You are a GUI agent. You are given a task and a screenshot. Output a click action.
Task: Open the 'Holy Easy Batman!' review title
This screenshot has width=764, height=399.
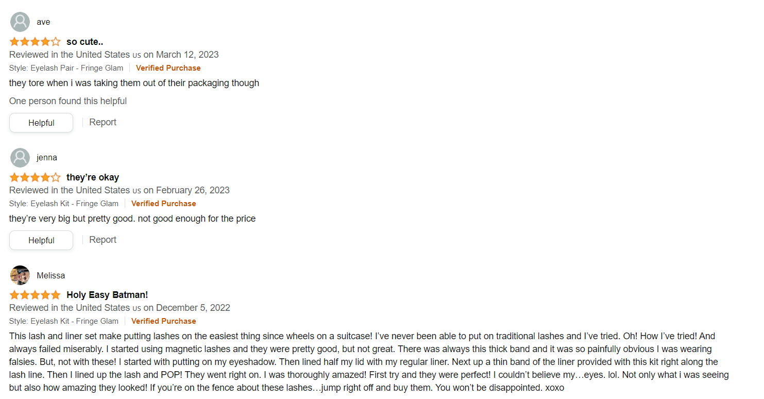point(107,295)
